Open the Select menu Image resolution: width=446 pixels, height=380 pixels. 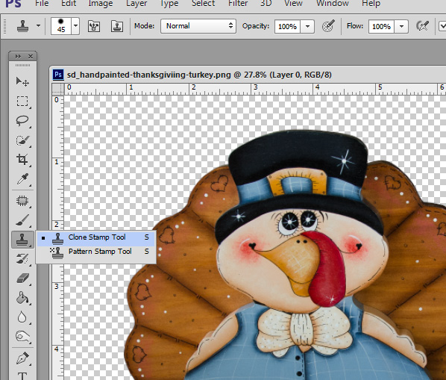pos(203,4)
